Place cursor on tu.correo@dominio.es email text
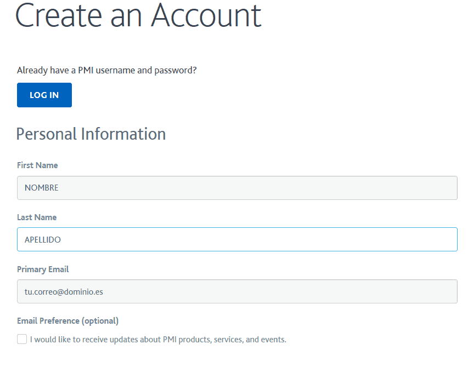This screenshot has width=467, height=379. pos(64,292)
